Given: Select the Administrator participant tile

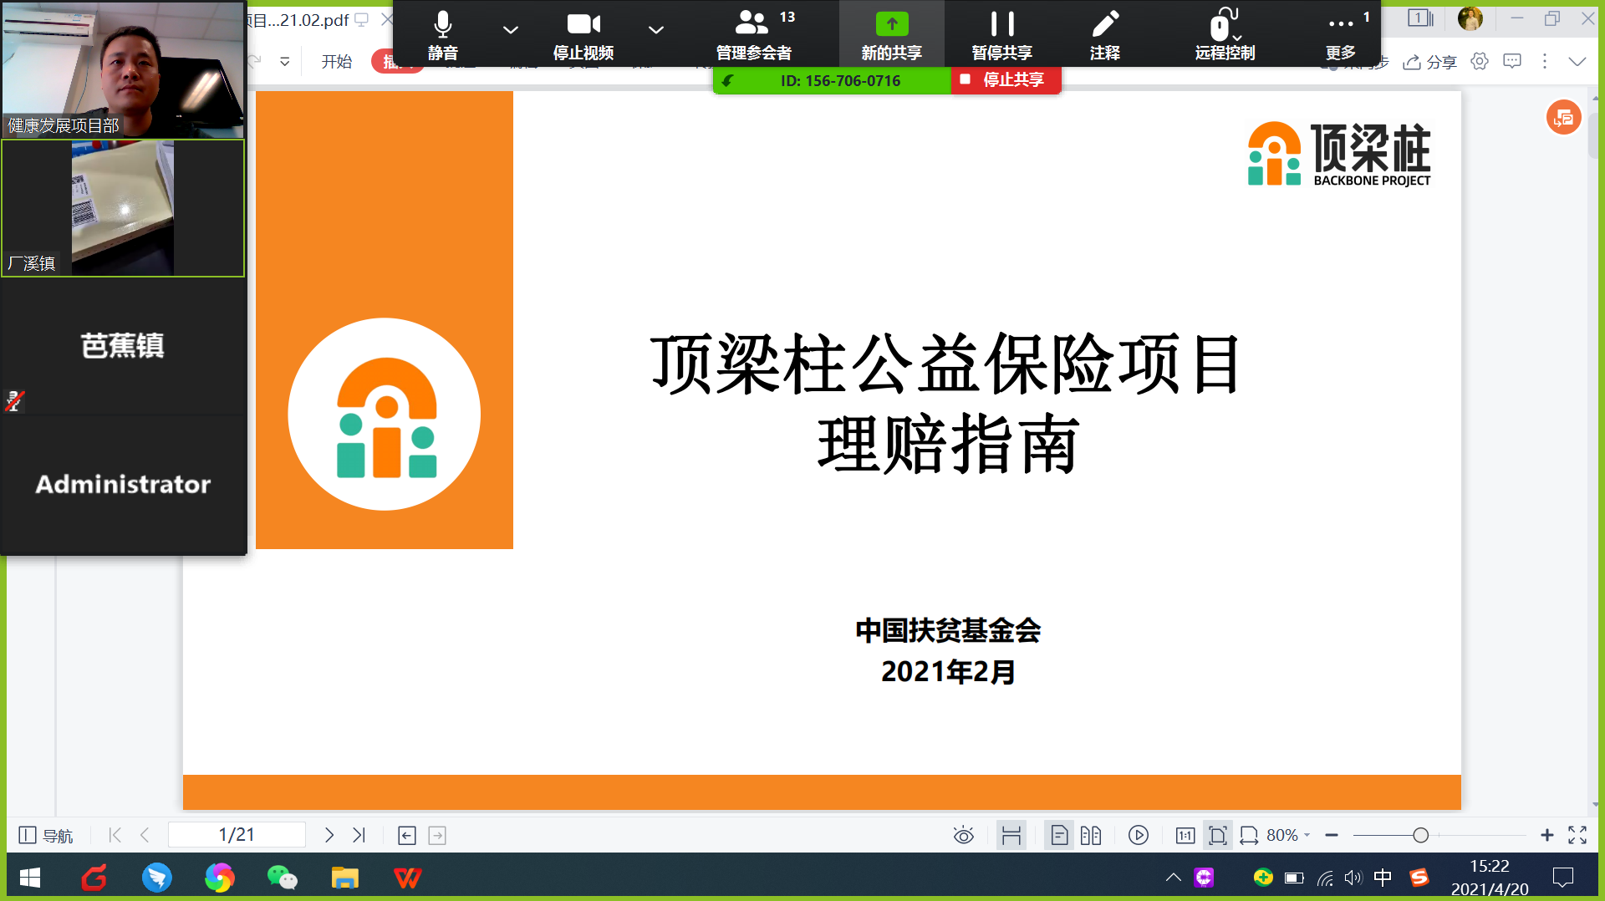Looking at the screenshot, I should click(123, 484).
